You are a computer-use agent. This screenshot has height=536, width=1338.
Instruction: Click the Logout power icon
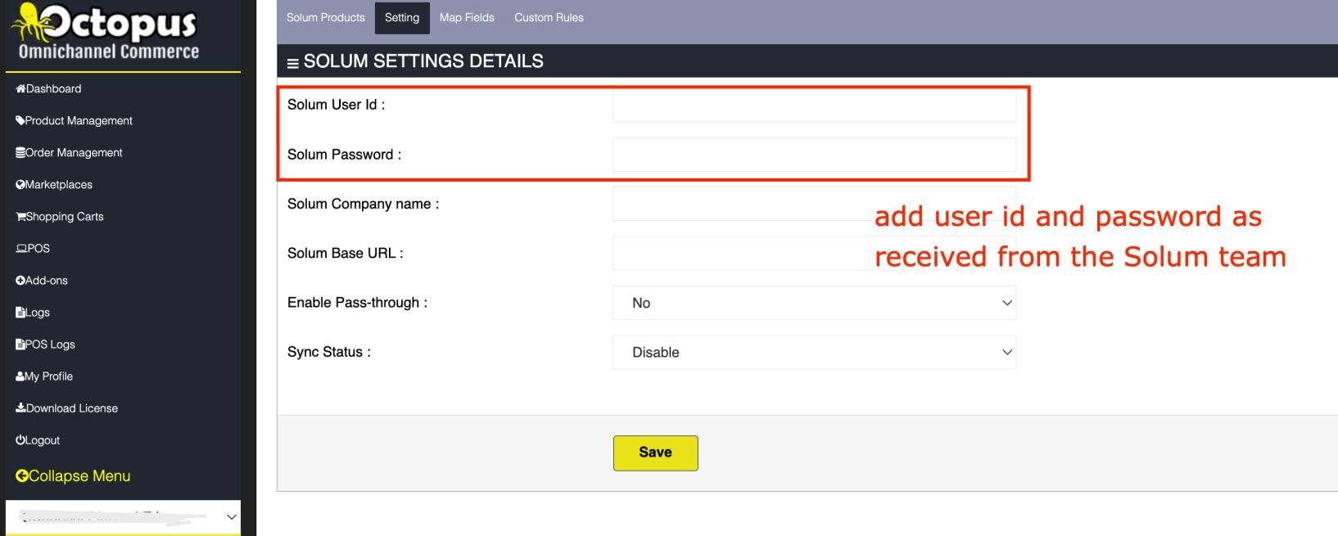[20, 440]
